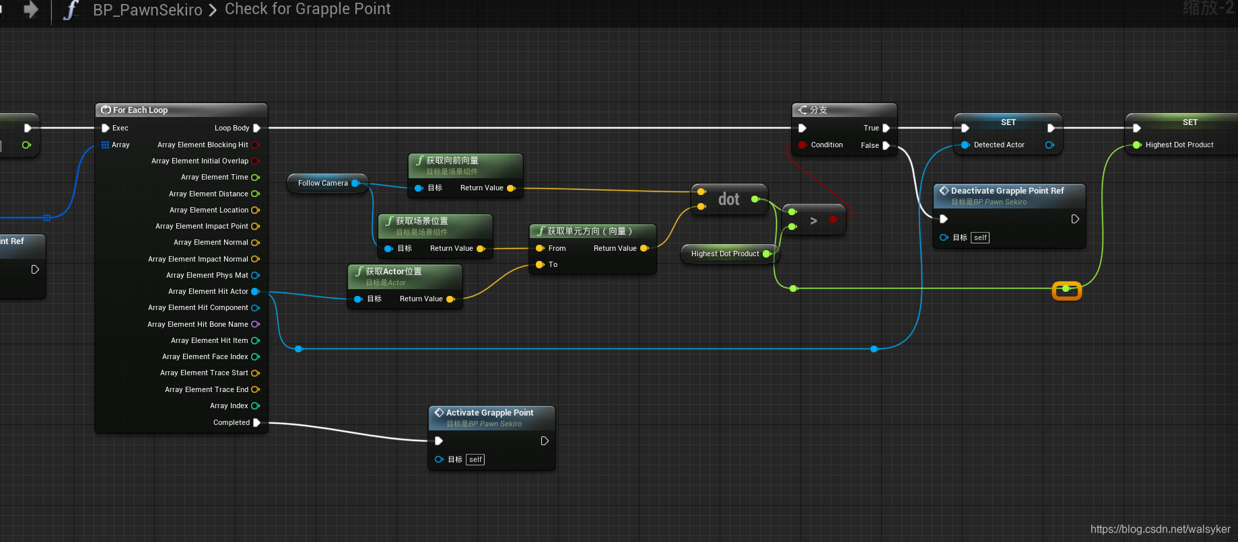
Task: Select the 获取Actor位置 node header
Action: [405, 276]
